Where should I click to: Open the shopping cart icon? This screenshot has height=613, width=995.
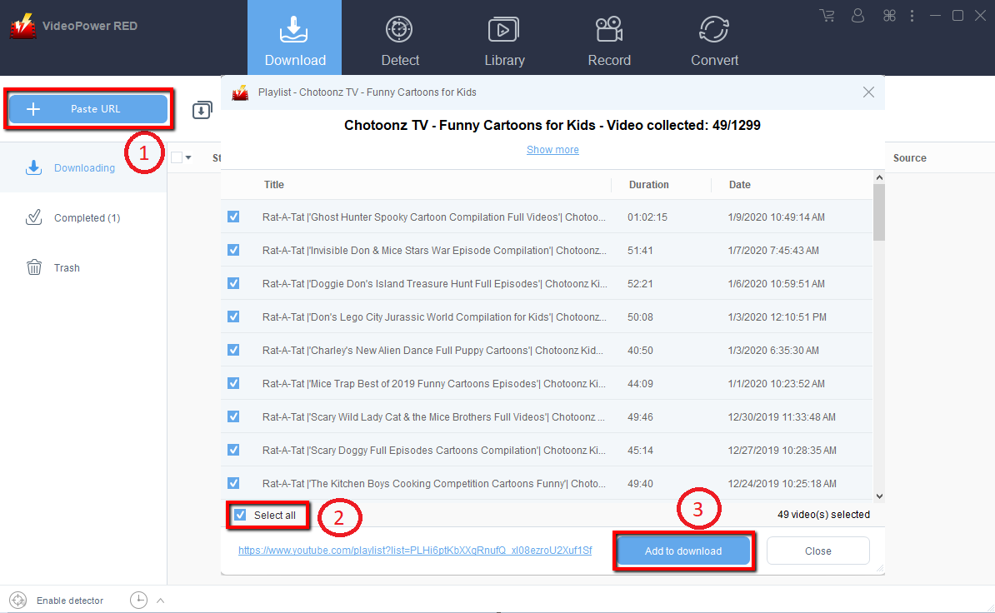point(827,16)
